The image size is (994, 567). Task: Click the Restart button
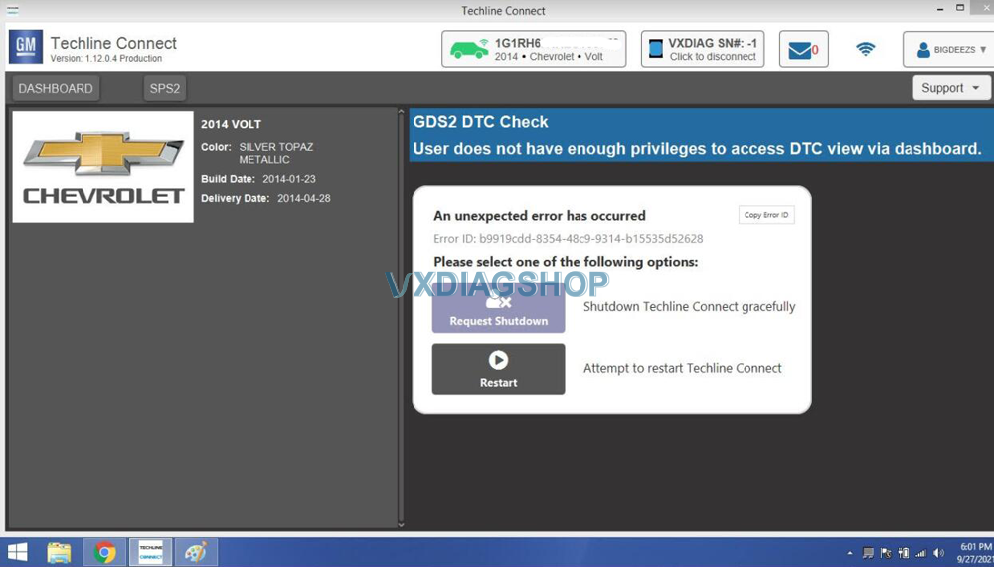pyautogui.click(x=498, y=369)
